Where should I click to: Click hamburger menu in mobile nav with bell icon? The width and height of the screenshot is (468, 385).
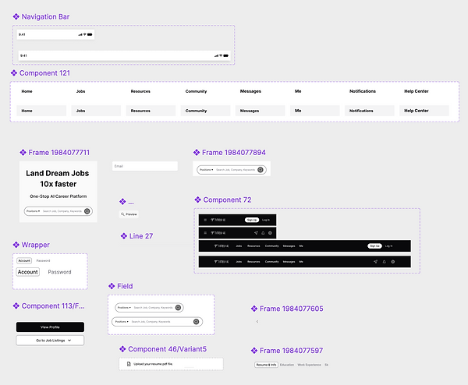click(x=205, y=233)
